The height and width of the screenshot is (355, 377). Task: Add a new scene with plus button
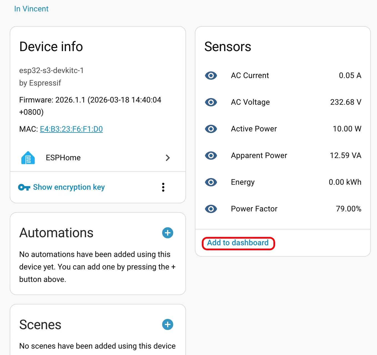[x=168, y=324]
